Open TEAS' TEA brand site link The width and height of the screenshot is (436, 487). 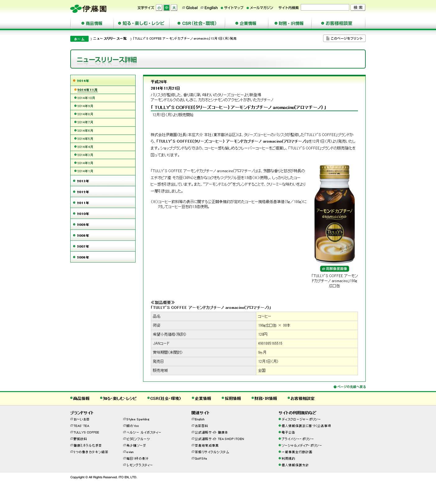click(x=80, y=426)
